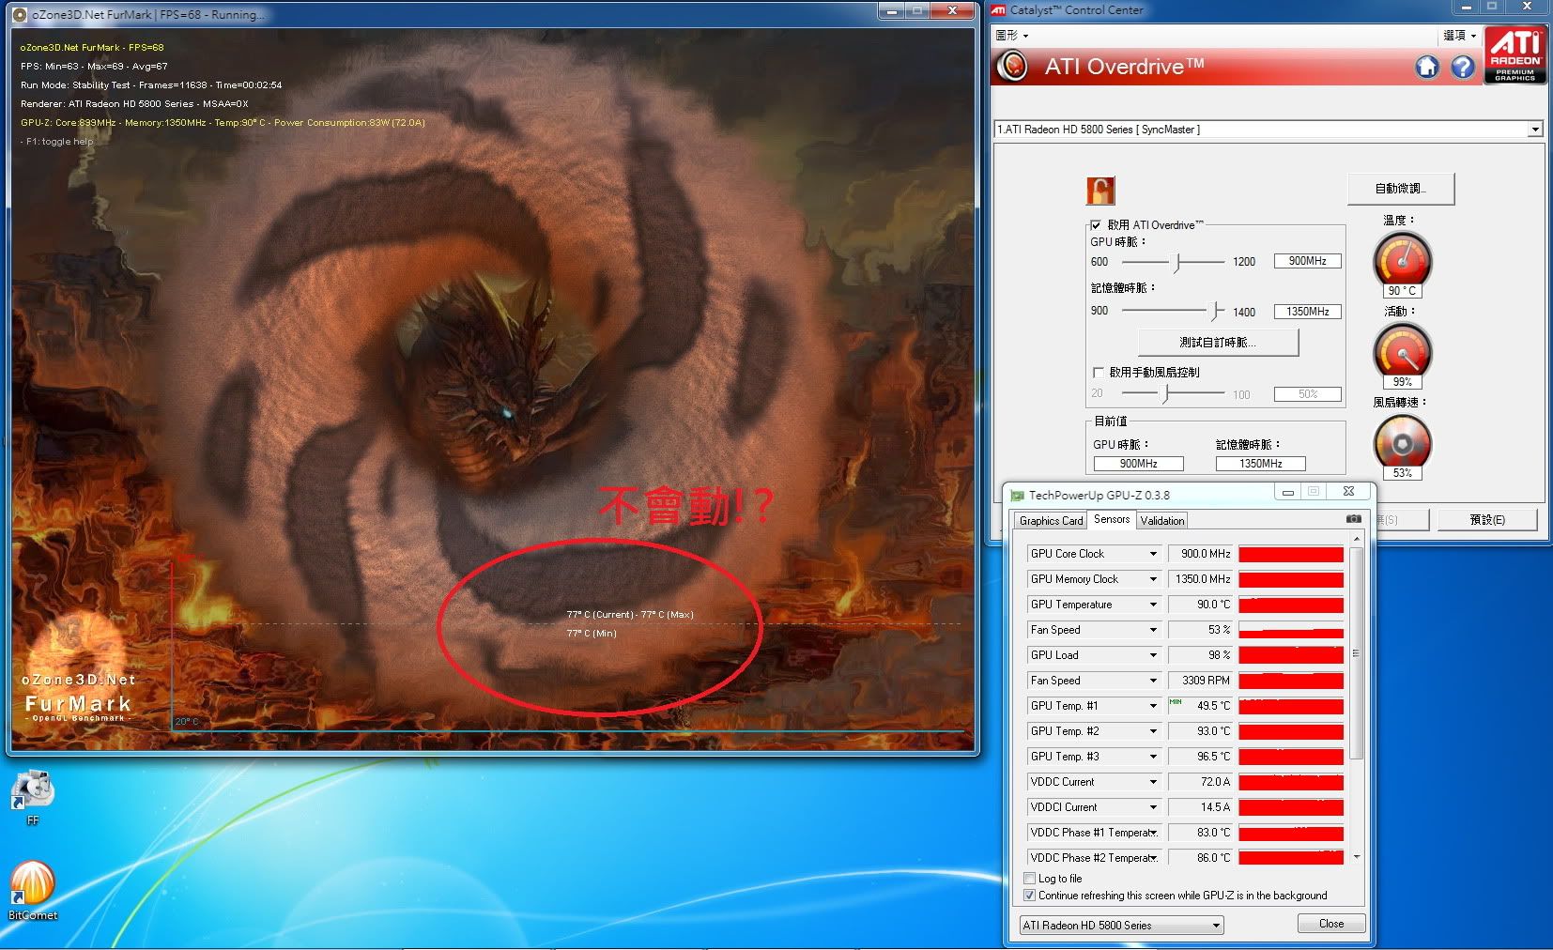Viewport: 1553px width, 950px height.
Task: Toggle the 啟用 ATI Overdrive checkbox
Action: coord(1096,225)
